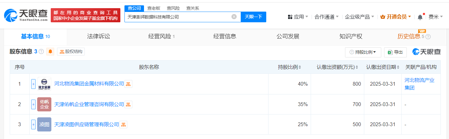Image resolution: width=449 pixels, height=139 pixels.
Task: Select the 查公司 search tab
Action: pos(135,8)
